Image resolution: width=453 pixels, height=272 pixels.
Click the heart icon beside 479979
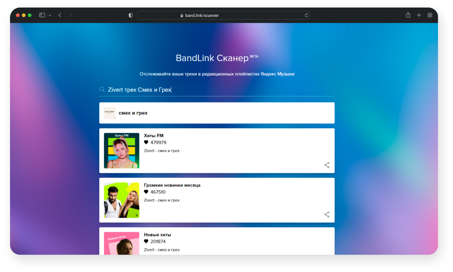146,142
